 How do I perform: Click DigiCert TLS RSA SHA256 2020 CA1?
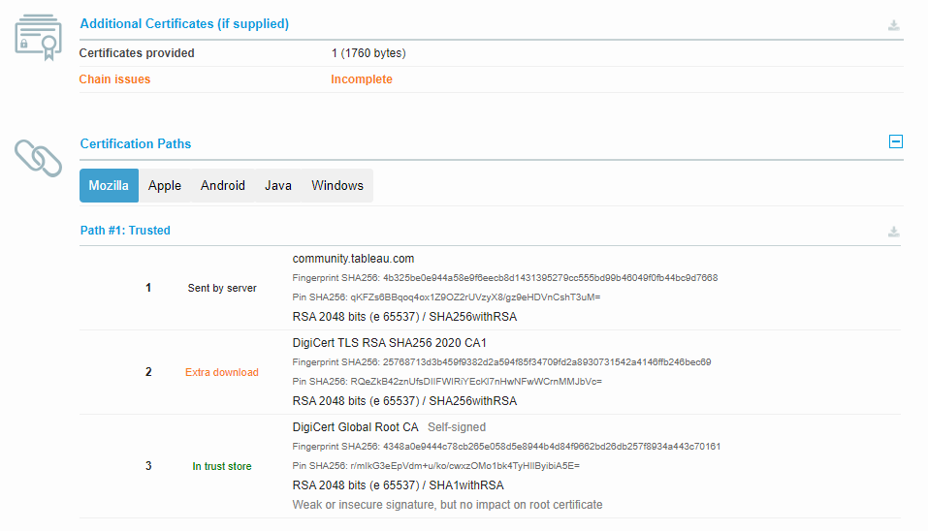point(390,343)
